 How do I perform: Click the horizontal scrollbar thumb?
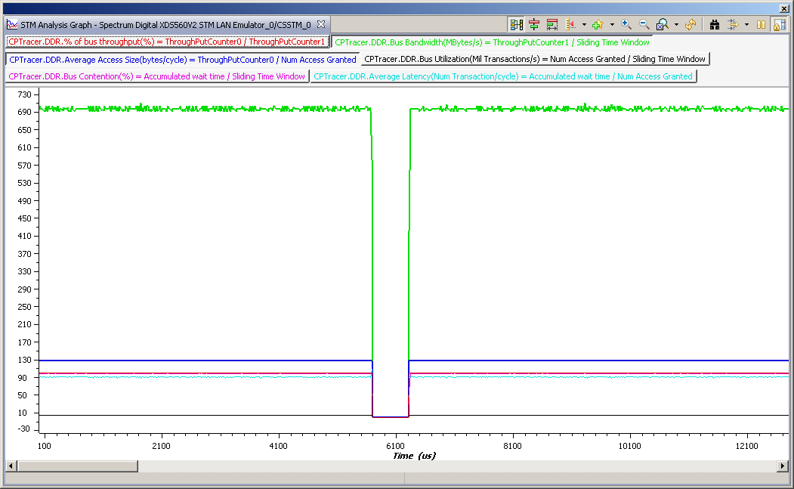(78, 466)
